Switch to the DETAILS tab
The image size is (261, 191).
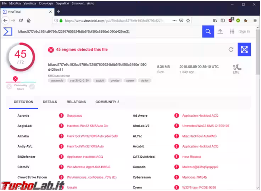point(50,102)
